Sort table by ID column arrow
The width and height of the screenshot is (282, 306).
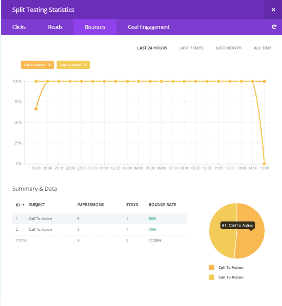[23, 205]
